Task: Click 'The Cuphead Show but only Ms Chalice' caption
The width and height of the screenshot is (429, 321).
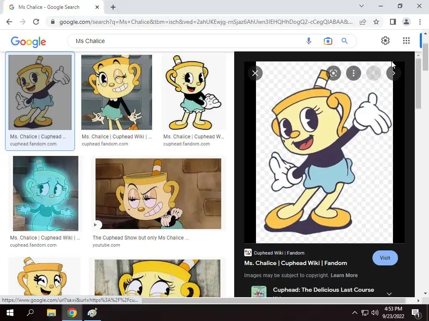Action: 141,238
